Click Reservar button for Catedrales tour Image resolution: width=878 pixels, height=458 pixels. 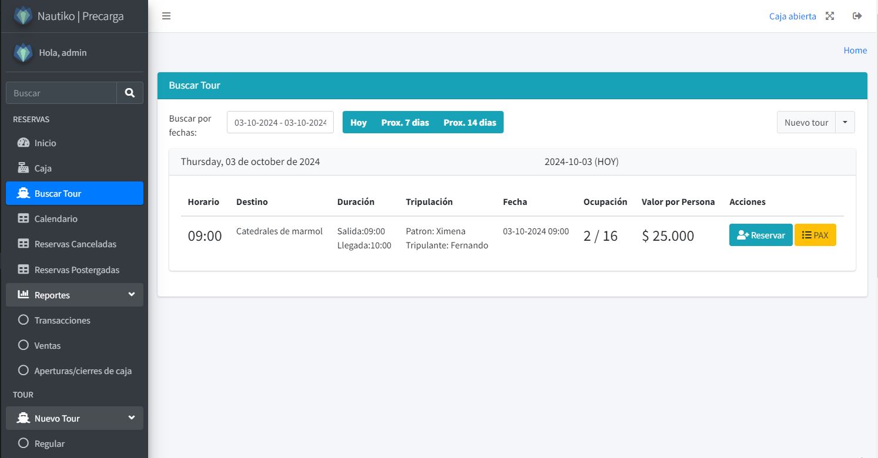(x=760, y=235)
